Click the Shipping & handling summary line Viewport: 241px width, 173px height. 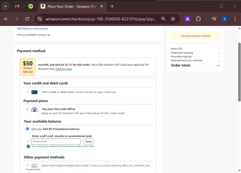(195, 53)
